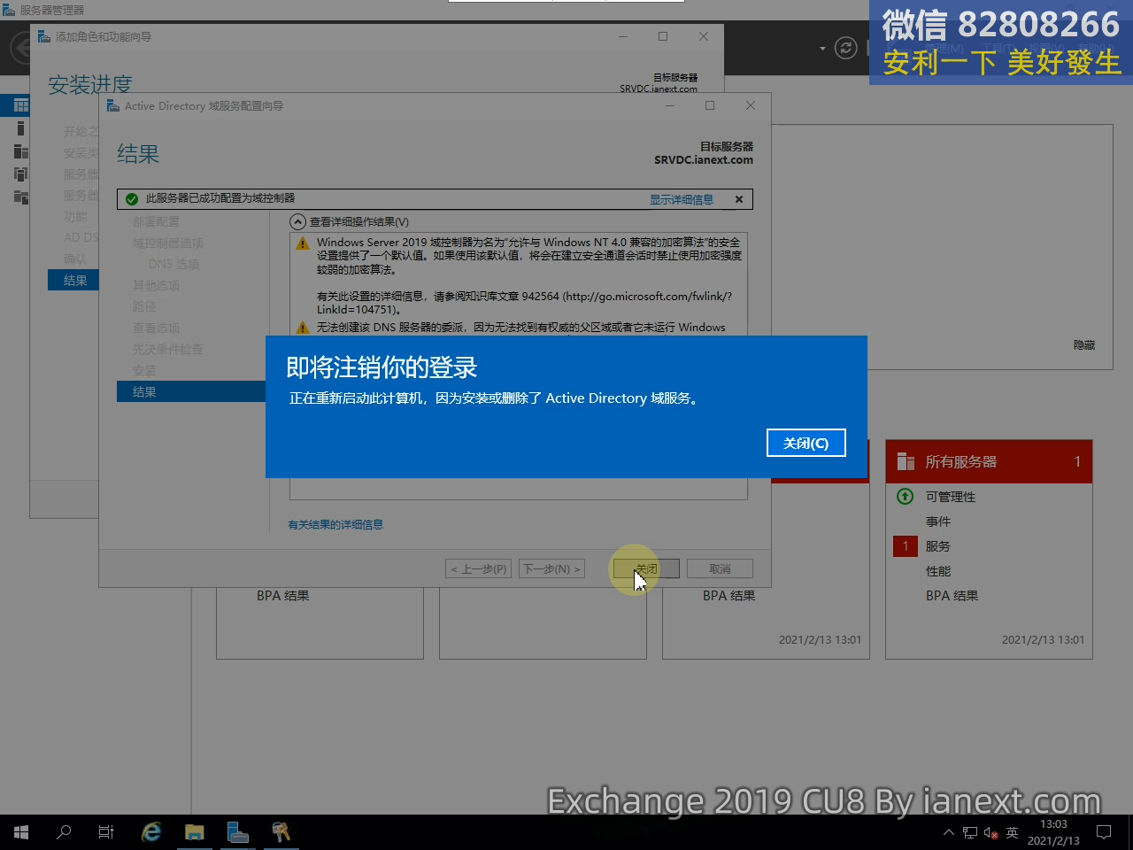
Task: Open All Servers icon in left nav
Action: pos(20,151)
